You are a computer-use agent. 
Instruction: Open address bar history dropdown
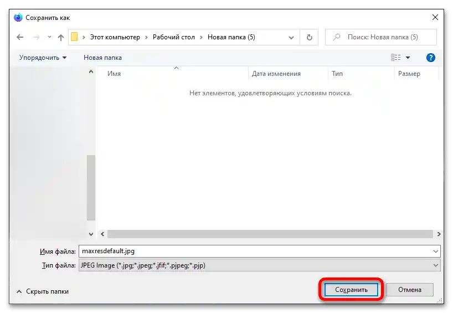click(291, 38)
